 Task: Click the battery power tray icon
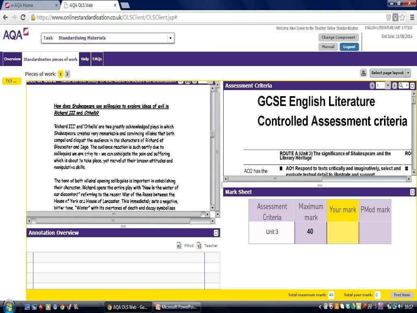389,306
